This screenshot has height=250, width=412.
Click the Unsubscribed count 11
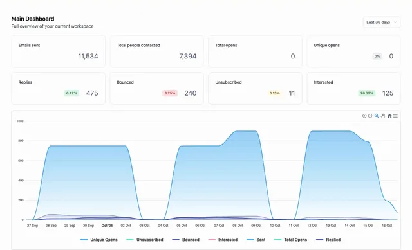(292, 93)
